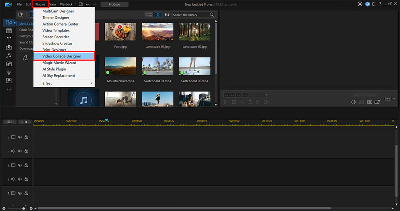Viewport: 400px width, 211px height.
Task: Click the undo arrow in top toolbar
Action: click(88, 4)
